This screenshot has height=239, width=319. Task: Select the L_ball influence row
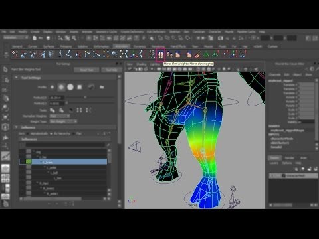pyautogui.click(x=63, y=173)
